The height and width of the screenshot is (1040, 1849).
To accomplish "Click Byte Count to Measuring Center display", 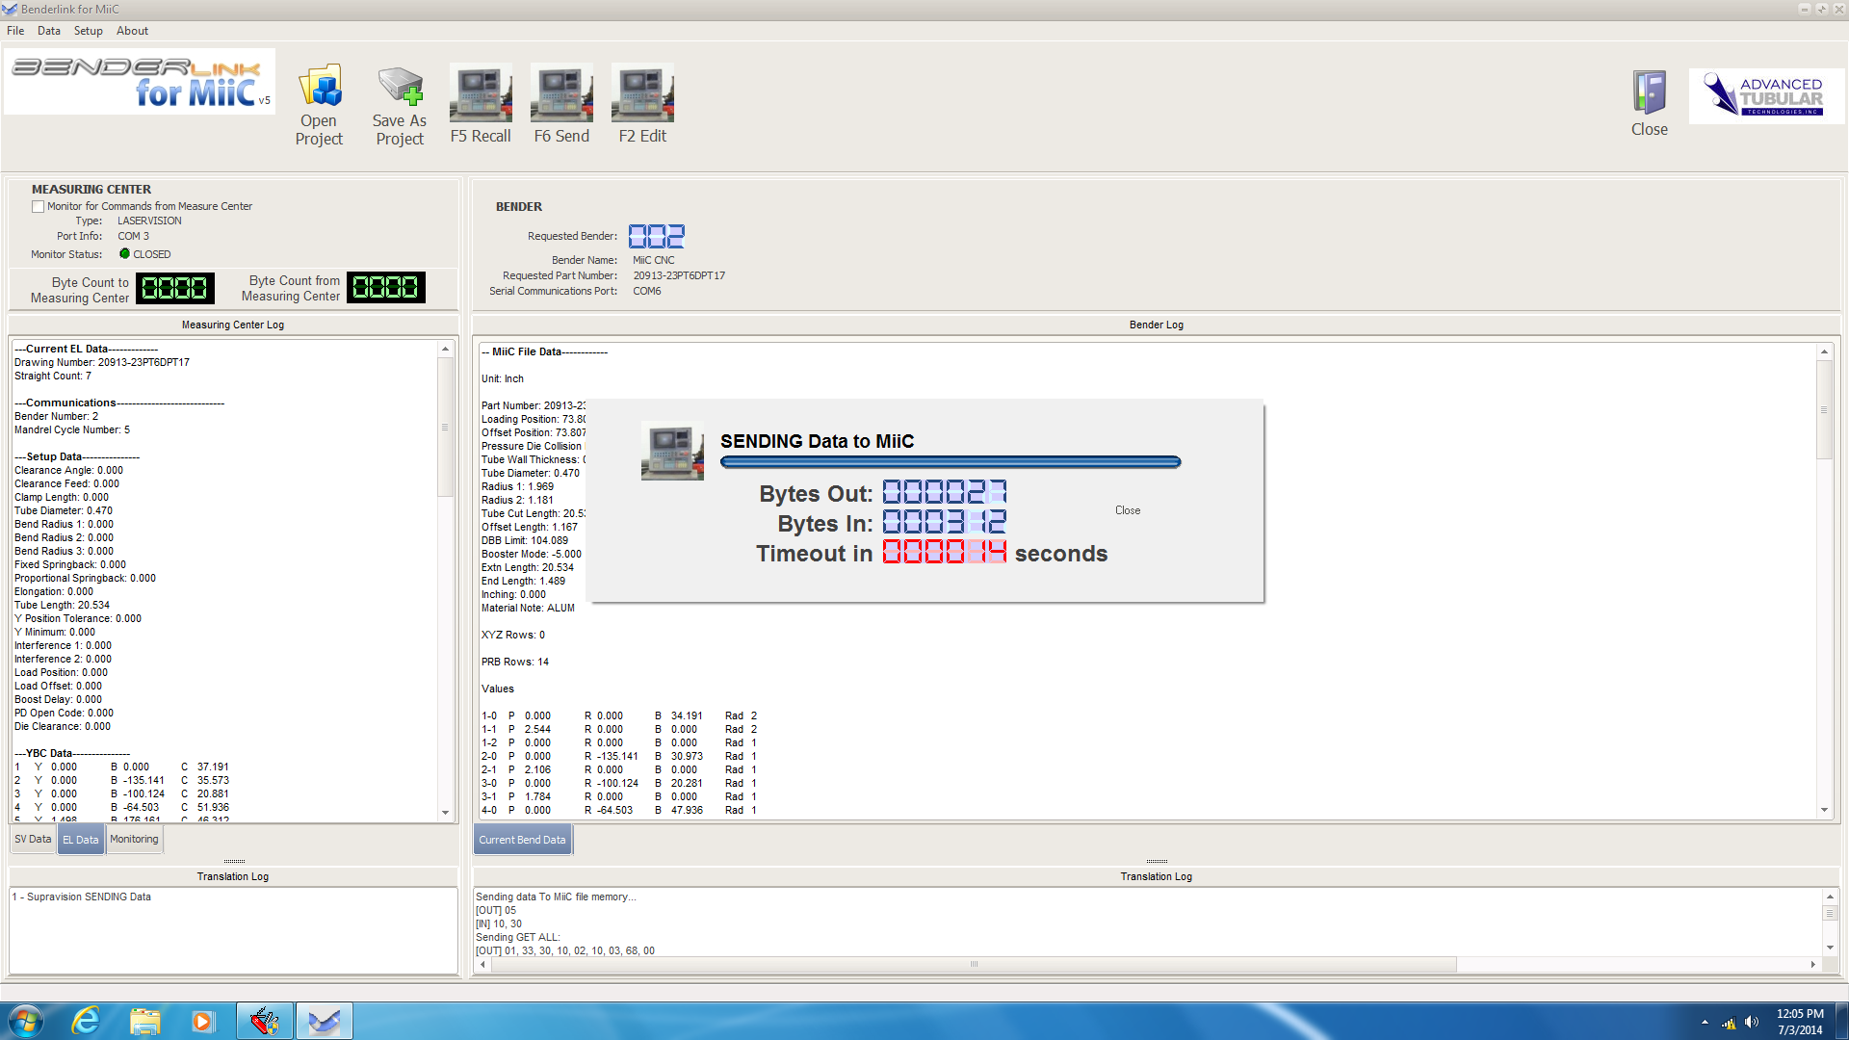I will [x=175, y=288].
